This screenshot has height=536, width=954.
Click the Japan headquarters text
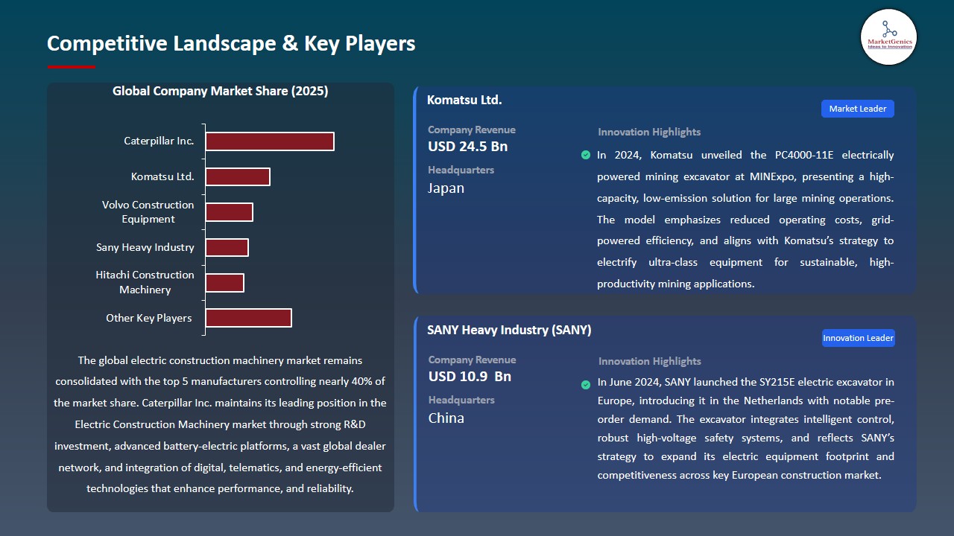(x=446, y=188)
